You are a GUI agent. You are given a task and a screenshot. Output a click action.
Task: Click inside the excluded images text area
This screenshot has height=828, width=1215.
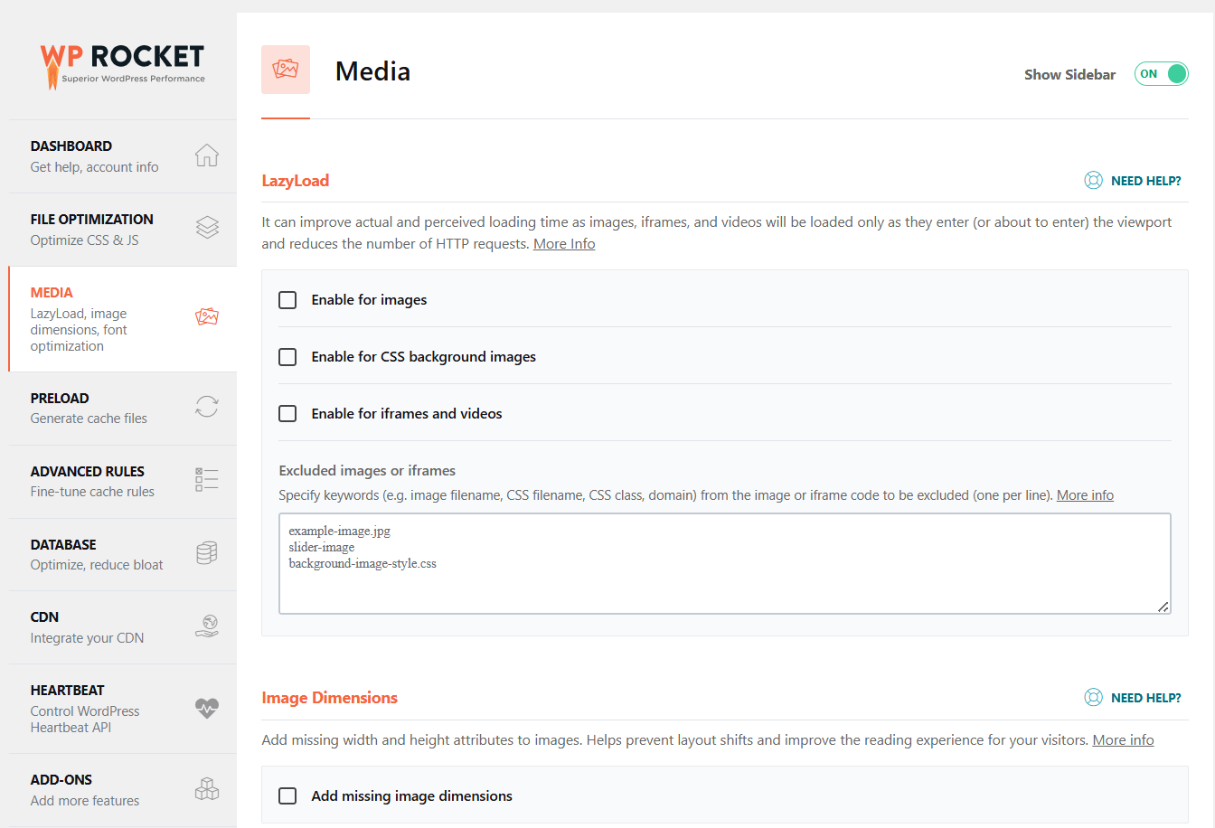[x=723, y=560]
